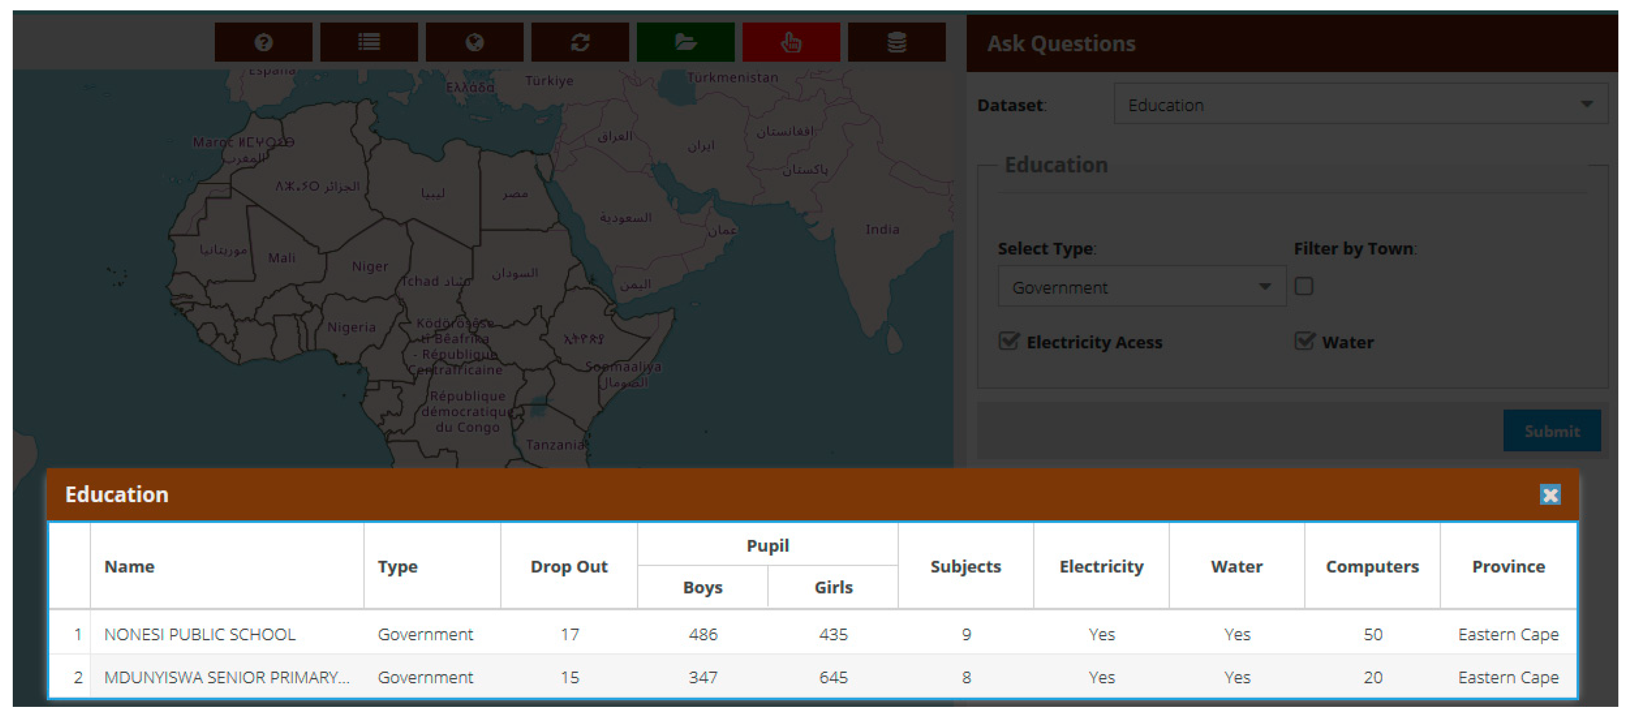Submit the Education query
The height and width of the screenshot is (721, 1633).
(1551, 431)
